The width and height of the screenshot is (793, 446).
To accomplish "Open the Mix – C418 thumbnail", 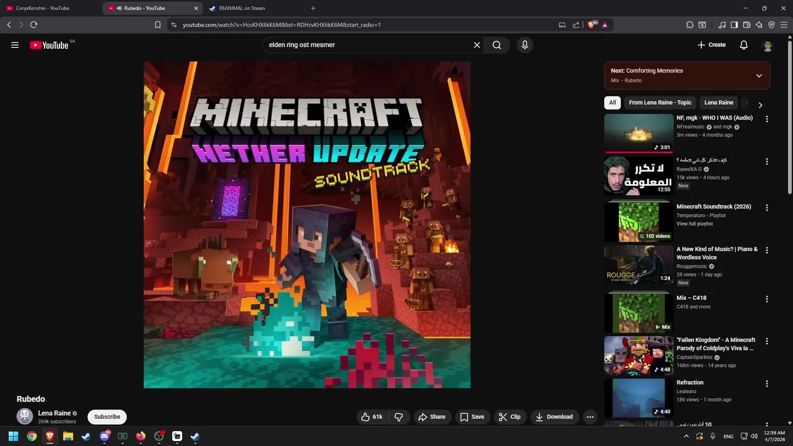I will pyautogui.click(x=638, y=313).
